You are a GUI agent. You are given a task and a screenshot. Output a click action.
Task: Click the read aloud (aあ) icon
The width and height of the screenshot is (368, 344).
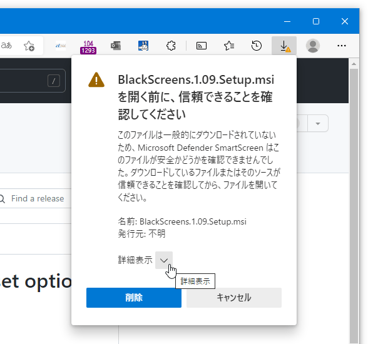[x=6, y=46]
